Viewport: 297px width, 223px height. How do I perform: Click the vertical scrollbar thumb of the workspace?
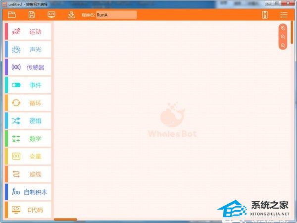pos(292,32)
